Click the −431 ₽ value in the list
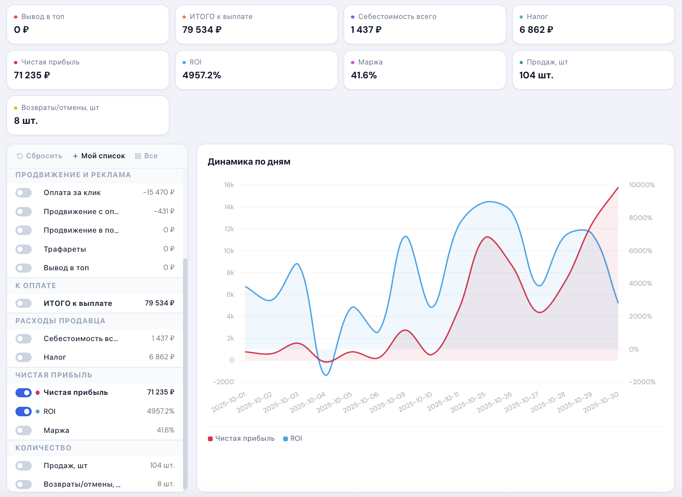 tap(164, 211)
